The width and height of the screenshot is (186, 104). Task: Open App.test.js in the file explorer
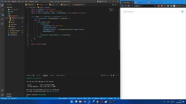[14, 24]
